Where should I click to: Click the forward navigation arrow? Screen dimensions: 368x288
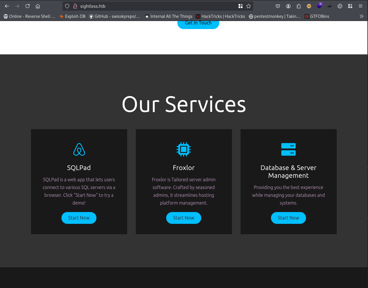17,6
